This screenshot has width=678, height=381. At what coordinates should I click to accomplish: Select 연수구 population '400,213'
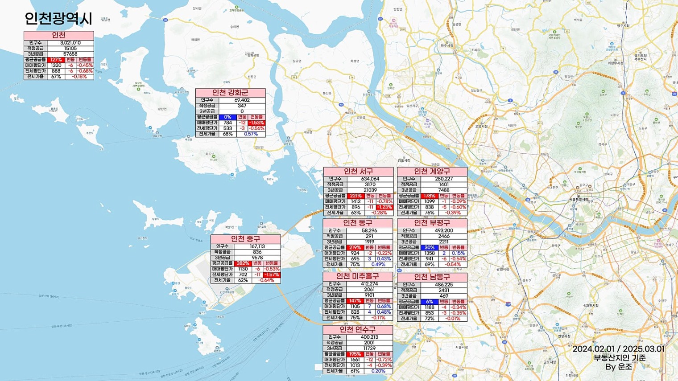[369, 337]
